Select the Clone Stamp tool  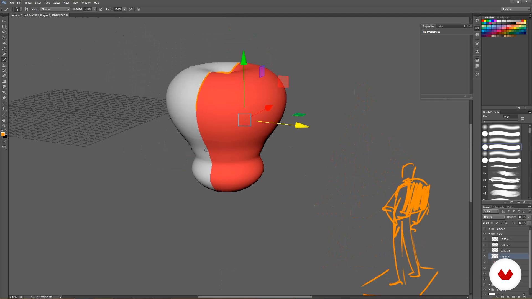click(x=4, y=65)
